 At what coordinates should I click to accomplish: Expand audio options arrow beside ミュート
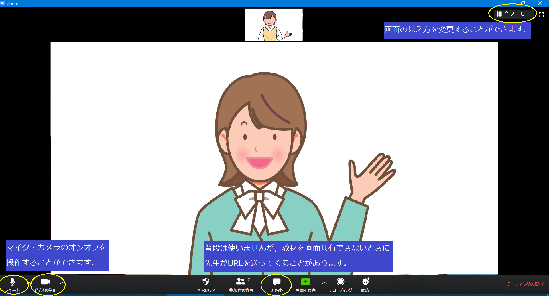click(x=29, y=283)
